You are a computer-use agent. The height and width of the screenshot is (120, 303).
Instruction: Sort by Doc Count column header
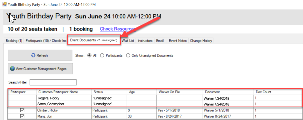278,92
